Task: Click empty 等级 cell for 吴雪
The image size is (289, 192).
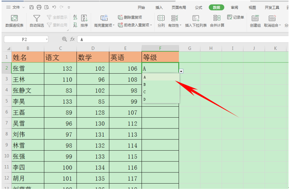Action: [160, 123]
